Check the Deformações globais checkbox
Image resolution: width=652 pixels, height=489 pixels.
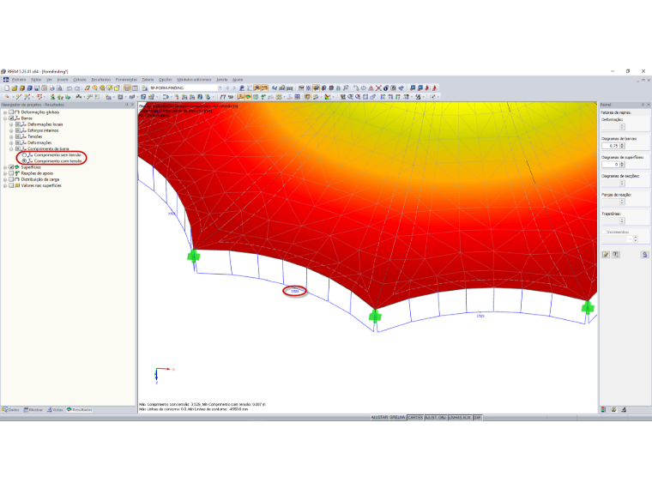point(11,112)
